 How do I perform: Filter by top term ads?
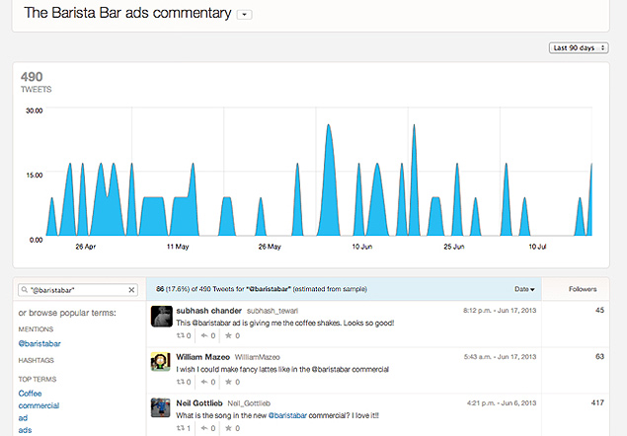click(x=25, y=430)
